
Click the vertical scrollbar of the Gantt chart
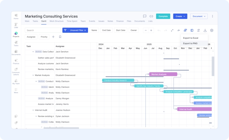click(213, 66)
